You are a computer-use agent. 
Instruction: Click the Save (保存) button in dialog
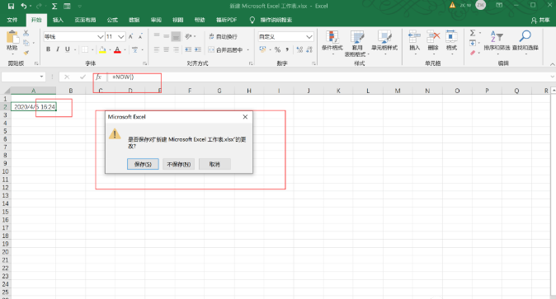143,164
